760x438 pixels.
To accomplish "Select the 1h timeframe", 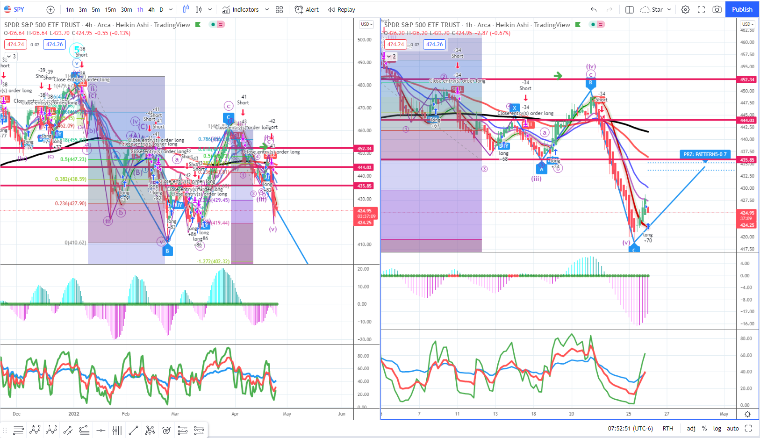I will 140,9.
